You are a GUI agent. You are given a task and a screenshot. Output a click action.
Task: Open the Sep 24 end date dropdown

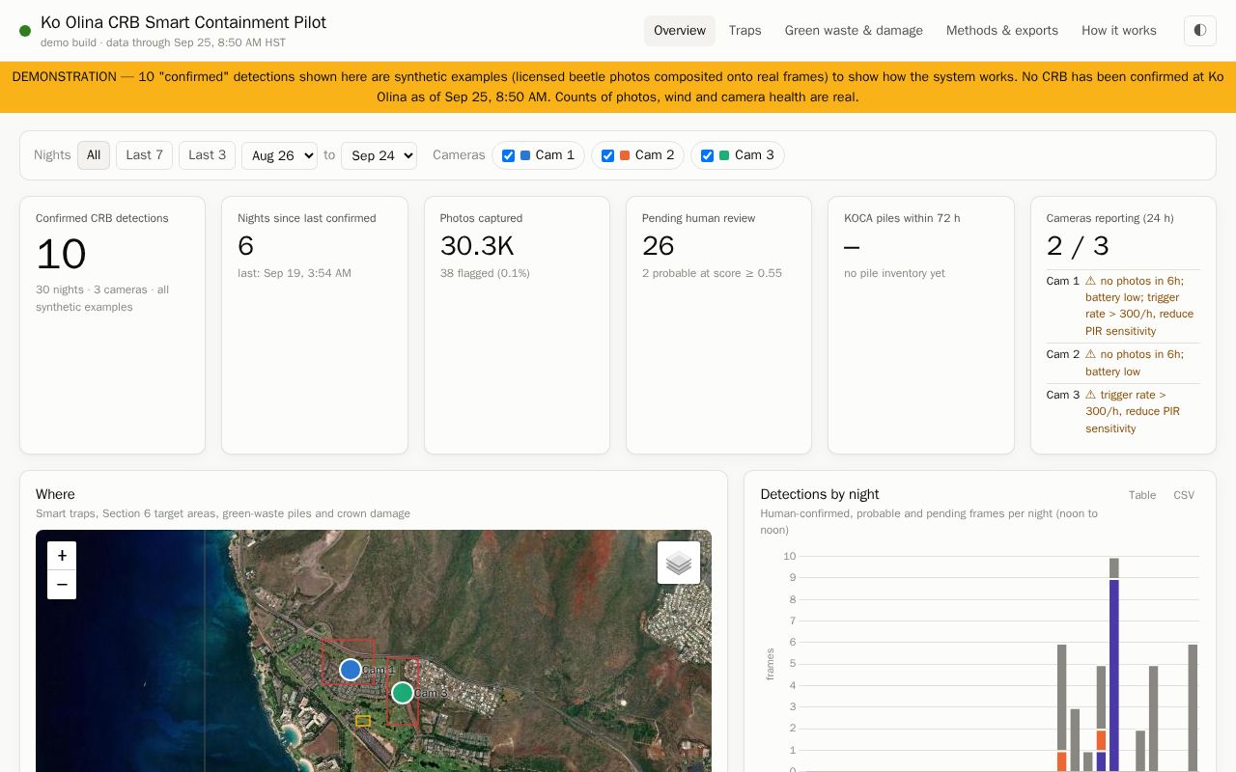(x=379, y=155)
